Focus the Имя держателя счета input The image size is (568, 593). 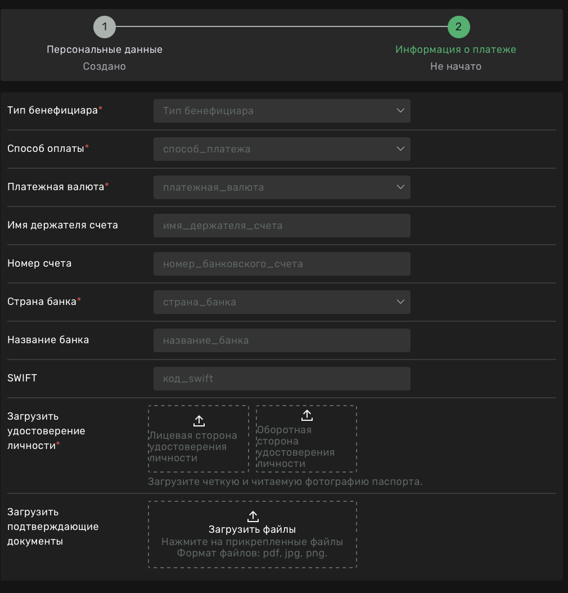(x=282, y=226)
